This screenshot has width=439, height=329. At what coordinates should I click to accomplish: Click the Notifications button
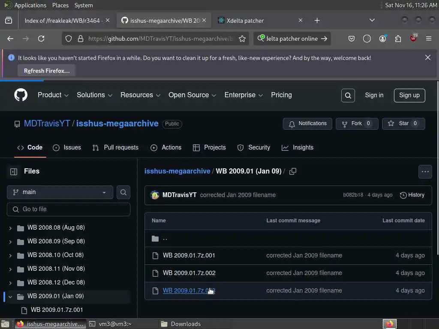307,124
